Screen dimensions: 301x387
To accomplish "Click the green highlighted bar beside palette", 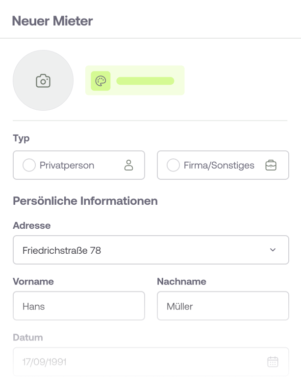I will [146, 81].
